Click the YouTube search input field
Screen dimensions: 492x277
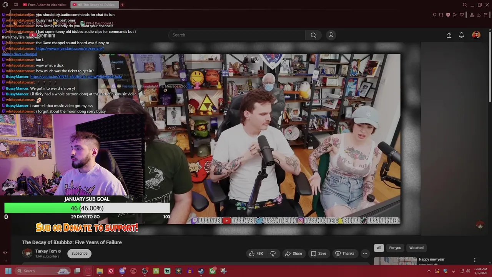coord(237,35)
